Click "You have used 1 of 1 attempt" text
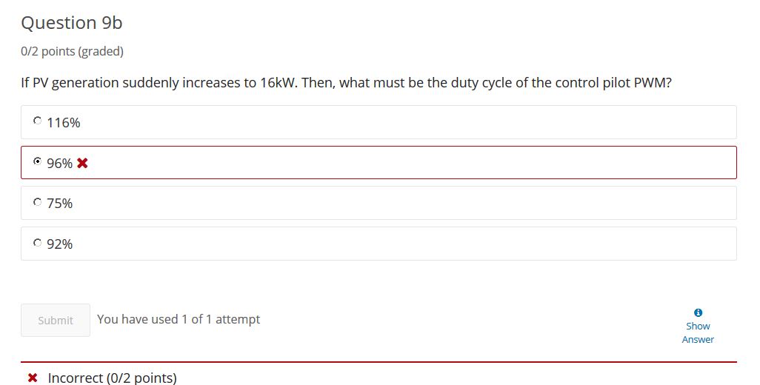 [179, 319]
